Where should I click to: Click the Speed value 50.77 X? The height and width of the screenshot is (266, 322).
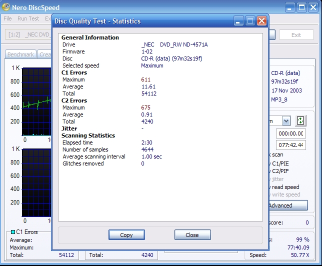(x=300, y=255)
